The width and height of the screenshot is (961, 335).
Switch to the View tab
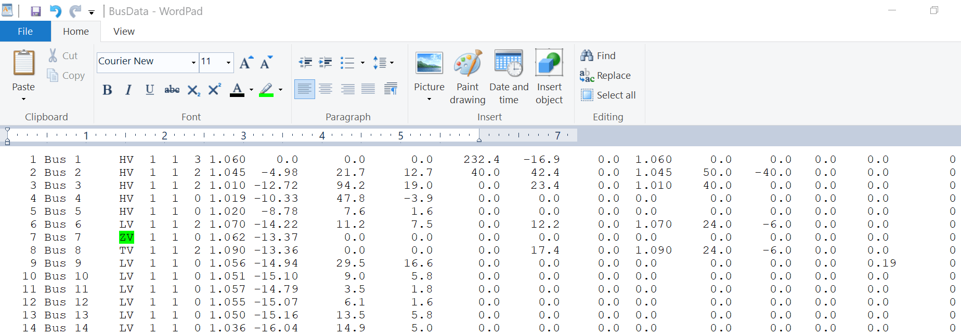tap(124, 32)
